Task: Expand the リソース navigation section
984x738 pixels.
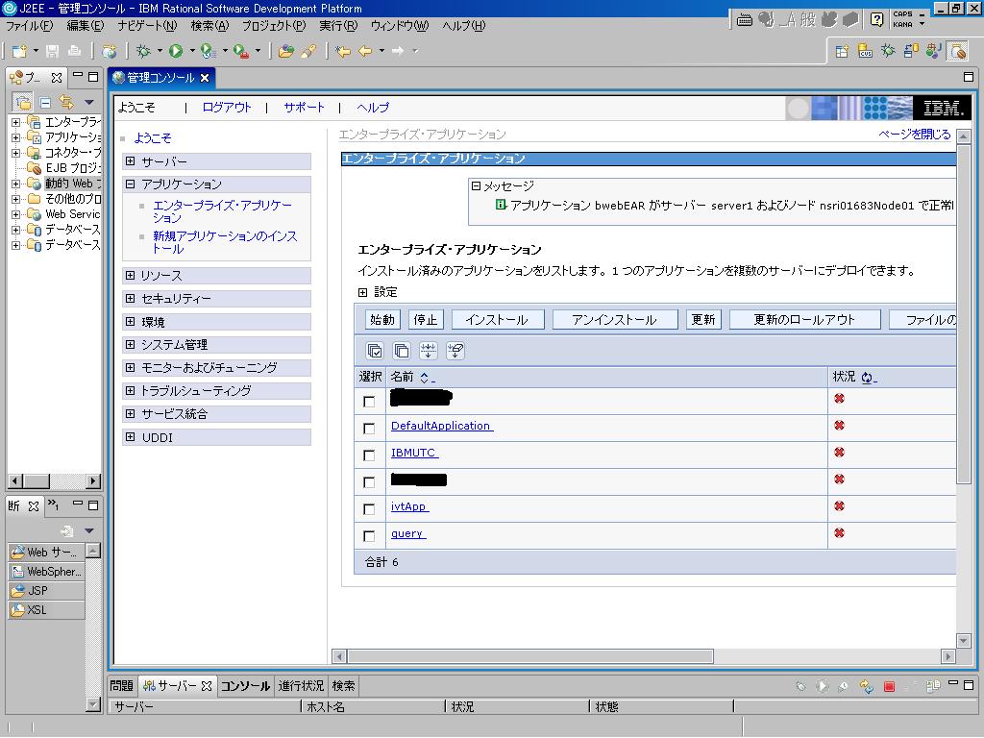Action: pyautogui.click(x=131, y=276)
